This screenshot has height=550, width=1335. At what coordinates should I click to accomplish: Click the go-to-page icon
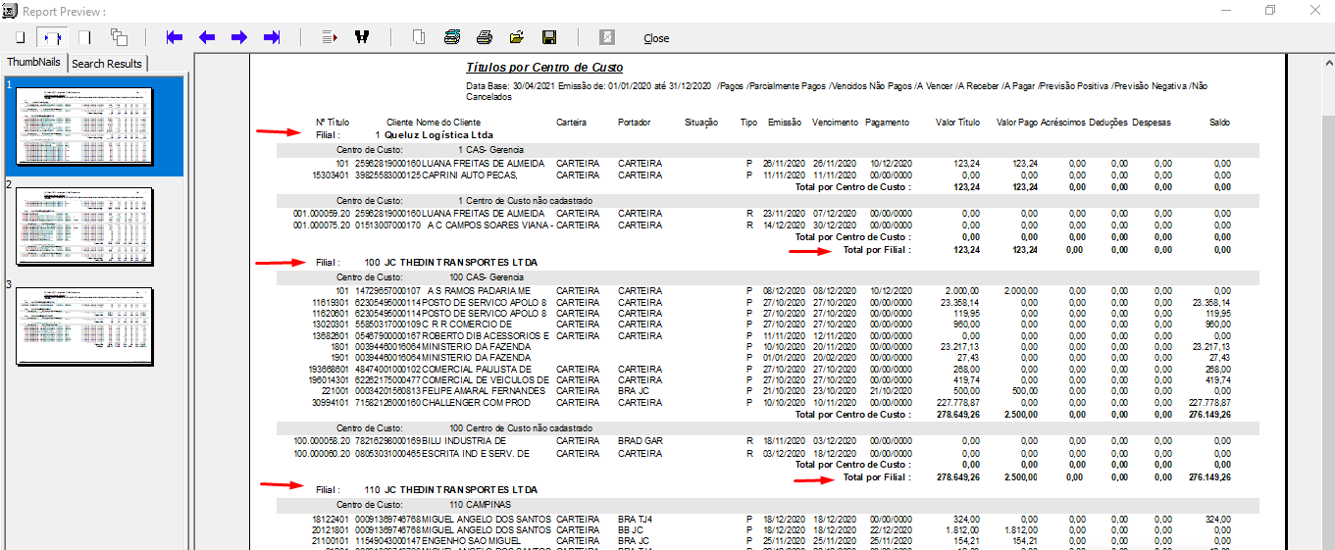point(330,37)
